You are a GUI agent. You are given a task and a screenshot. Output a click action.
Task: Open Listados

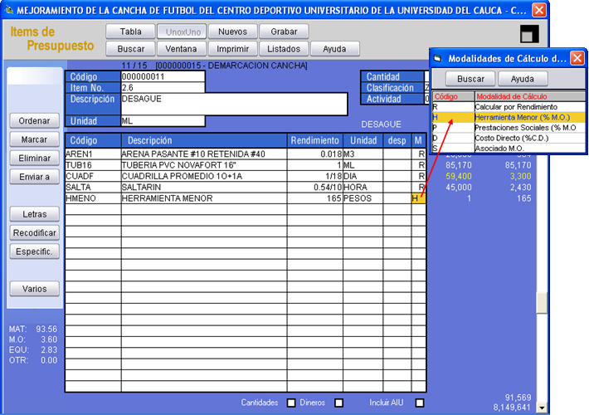click(x=284, y=49)
